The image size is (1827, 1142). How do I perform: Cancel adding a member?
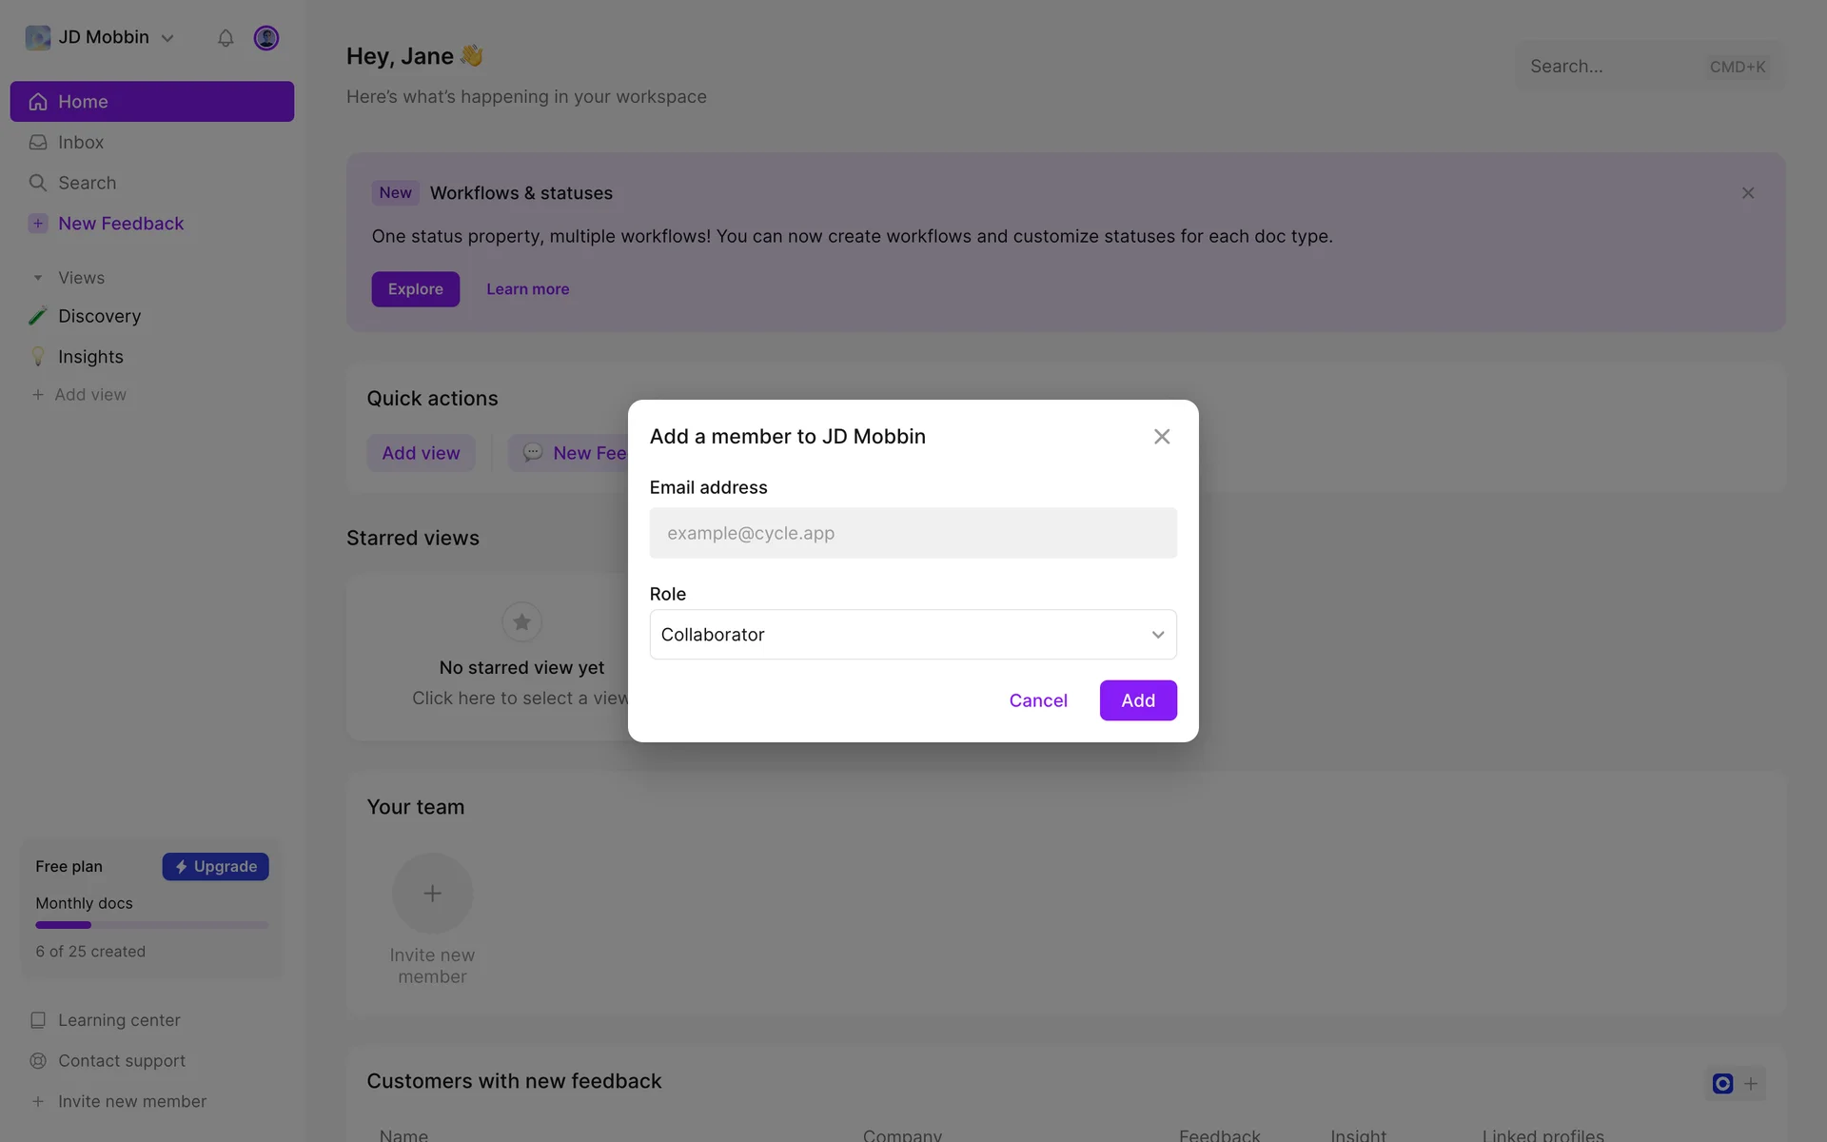coord(1038,700)
